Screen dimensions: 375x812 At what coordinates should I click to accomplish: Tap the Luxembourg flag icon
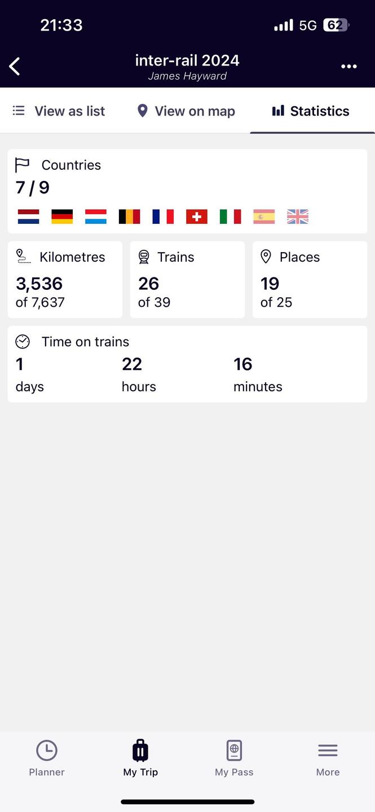96,217
